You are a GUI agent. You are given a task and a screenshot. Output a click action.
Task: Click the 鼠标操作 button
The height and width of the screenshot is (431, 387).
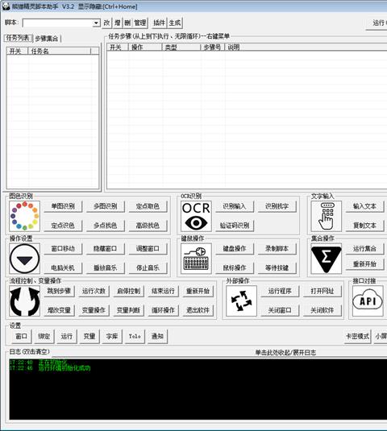tap(235, 267)
